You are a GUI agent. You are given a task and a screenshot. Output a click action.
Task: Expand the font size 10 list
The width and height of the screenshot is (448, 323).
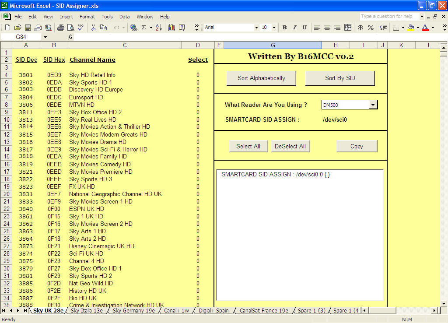pyautogui.click(x=274, y=28)
